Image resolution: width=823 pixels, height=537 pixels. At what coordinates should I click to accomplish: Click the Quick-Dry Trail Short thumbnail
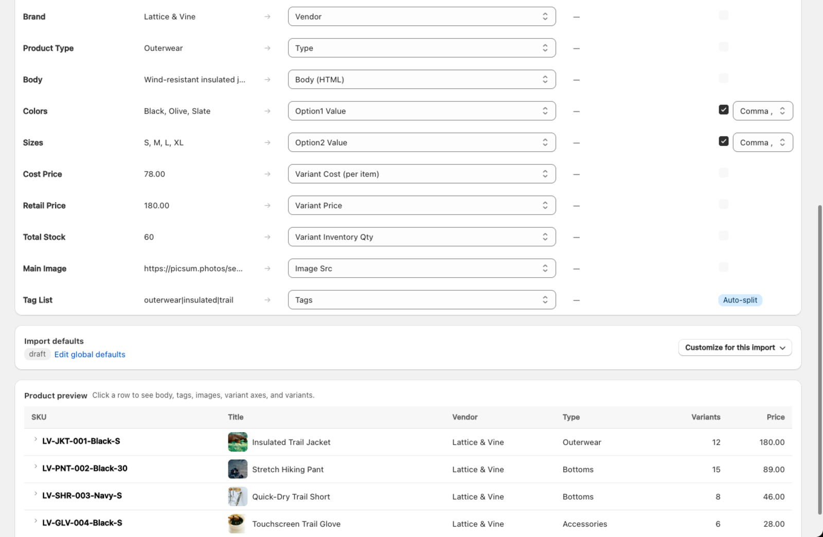coord(238,496)
